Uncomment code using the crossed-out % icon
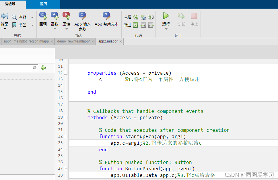Viewport: 278px width, 180px height. [143, 17]
